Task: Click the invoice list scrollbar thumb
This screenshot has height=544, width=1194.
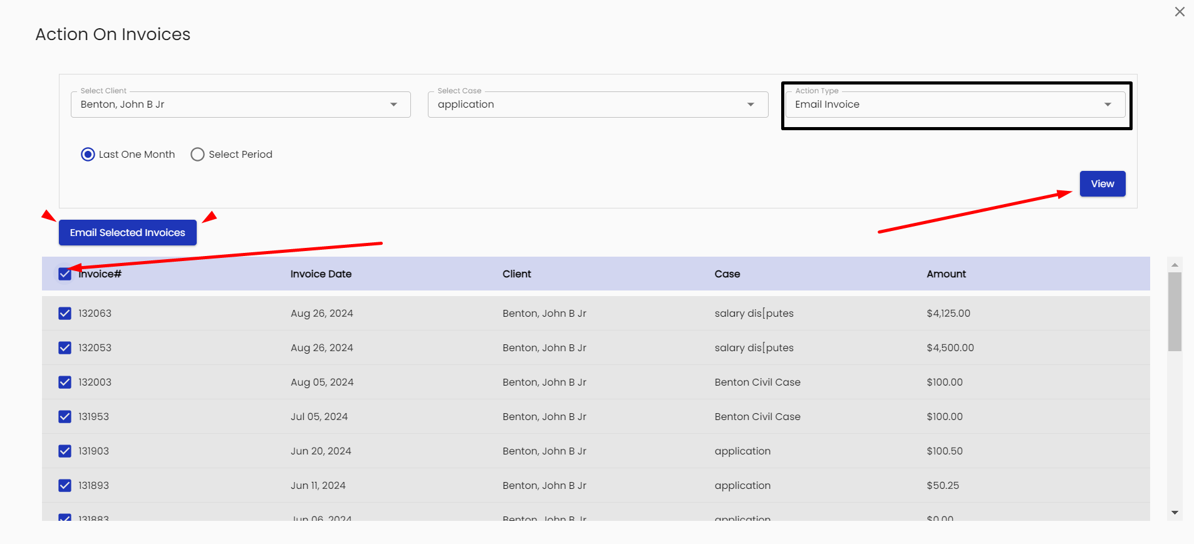Action: pyautogui.click(x=1175, y=311)
